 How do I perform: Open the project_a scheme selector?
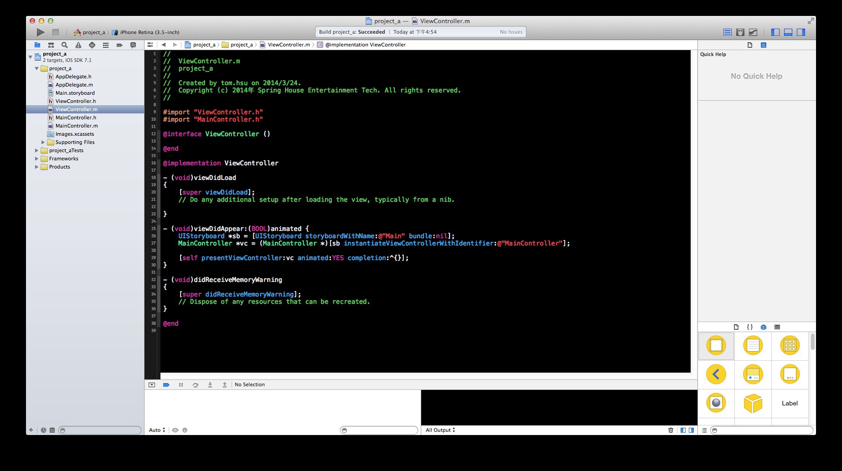coord(89,32)
